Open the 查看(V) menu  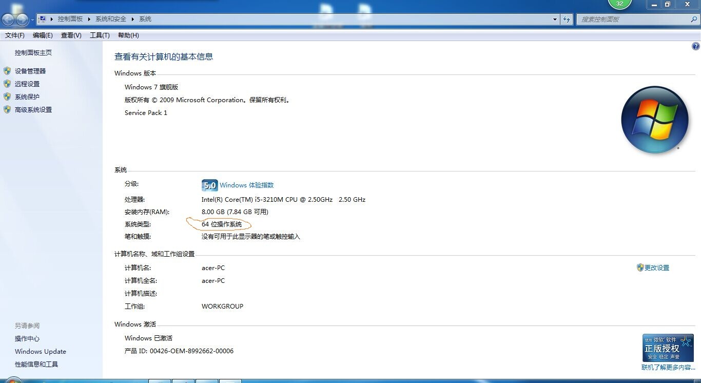click(71, 35)
